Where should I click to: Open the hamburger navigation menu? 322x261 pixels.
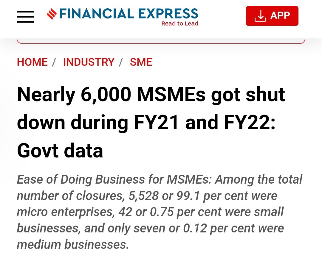25,17
